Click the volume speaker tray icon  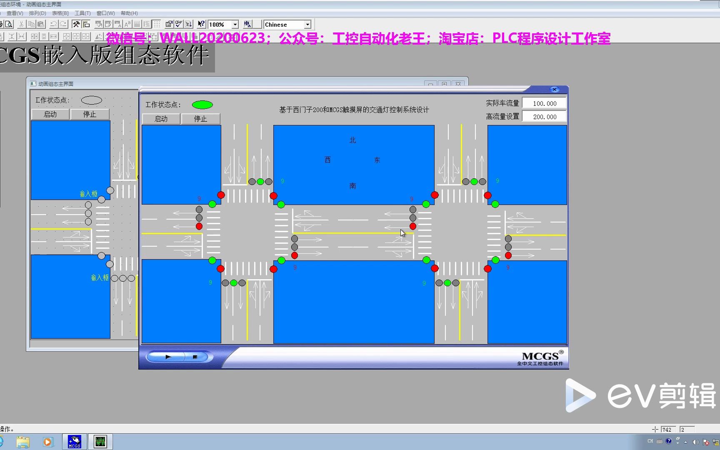[x=695, y=442]
